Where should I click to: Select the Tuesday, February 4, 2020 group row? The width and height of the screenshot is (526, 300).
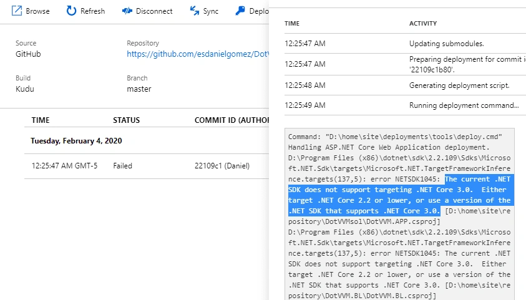point(146,140)
